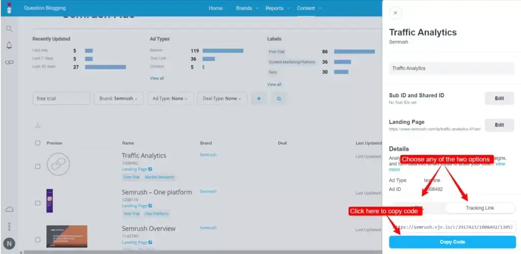Edit the Landing Page

click(499, 125)
